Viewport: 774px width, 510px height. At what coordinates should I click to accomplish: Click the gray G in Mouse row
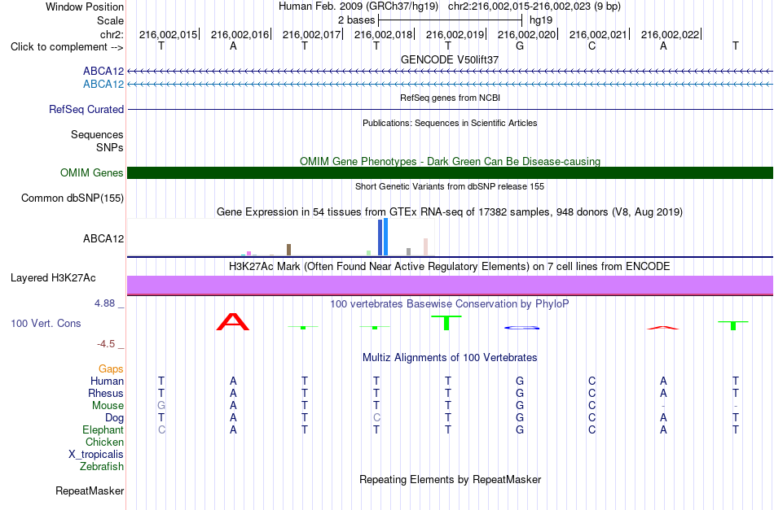pos(161,406)
